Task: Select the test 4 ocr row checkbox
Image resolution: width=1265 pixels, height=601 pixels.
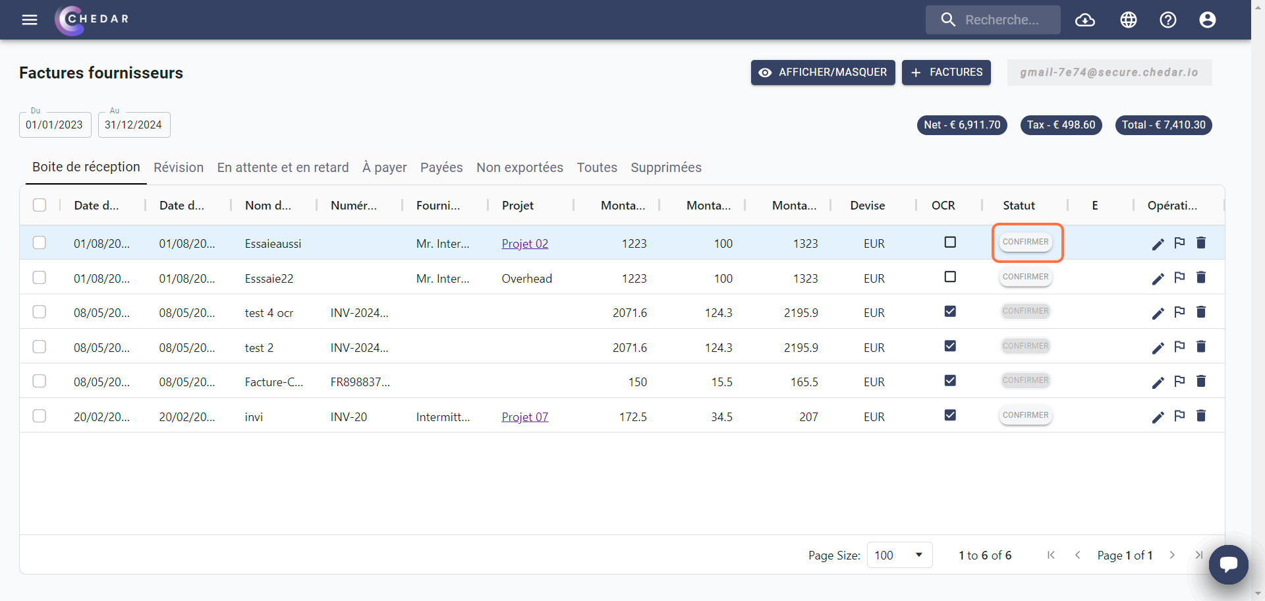Action: (40, 312)
